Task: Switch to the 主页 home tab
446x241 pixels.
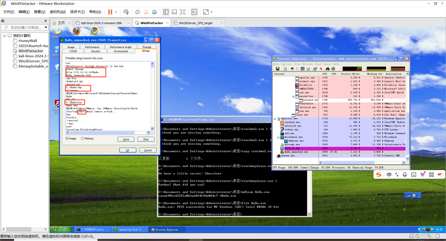Action: point(62,23)
